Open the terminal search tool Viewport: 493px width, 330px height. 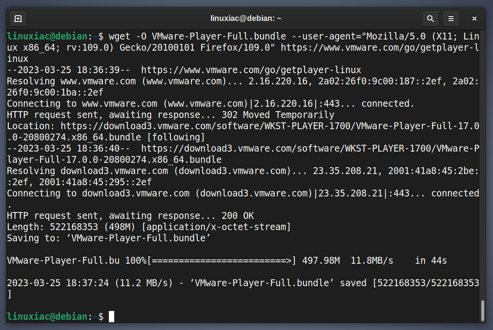431,19
